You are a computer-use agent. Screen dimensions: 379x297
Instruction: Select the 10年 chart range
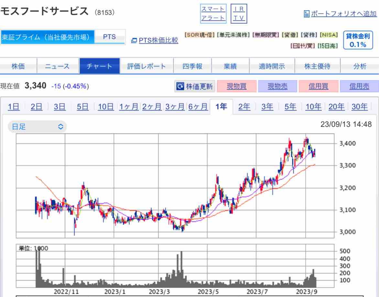tap(313, 107)
